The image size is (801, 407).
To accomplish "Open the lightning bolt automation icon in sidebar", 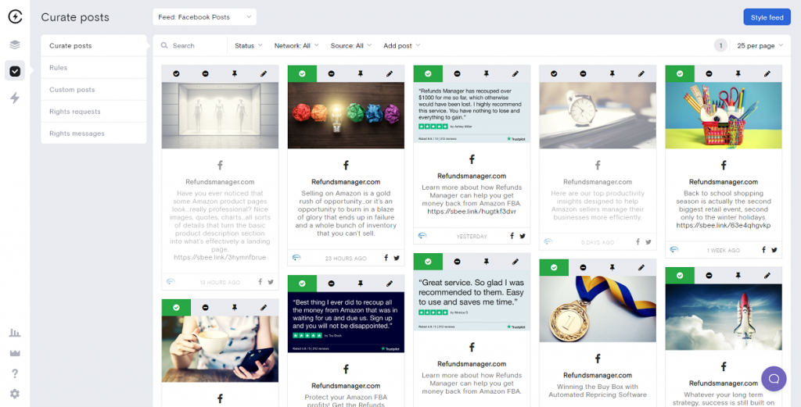I will (15, 98).
